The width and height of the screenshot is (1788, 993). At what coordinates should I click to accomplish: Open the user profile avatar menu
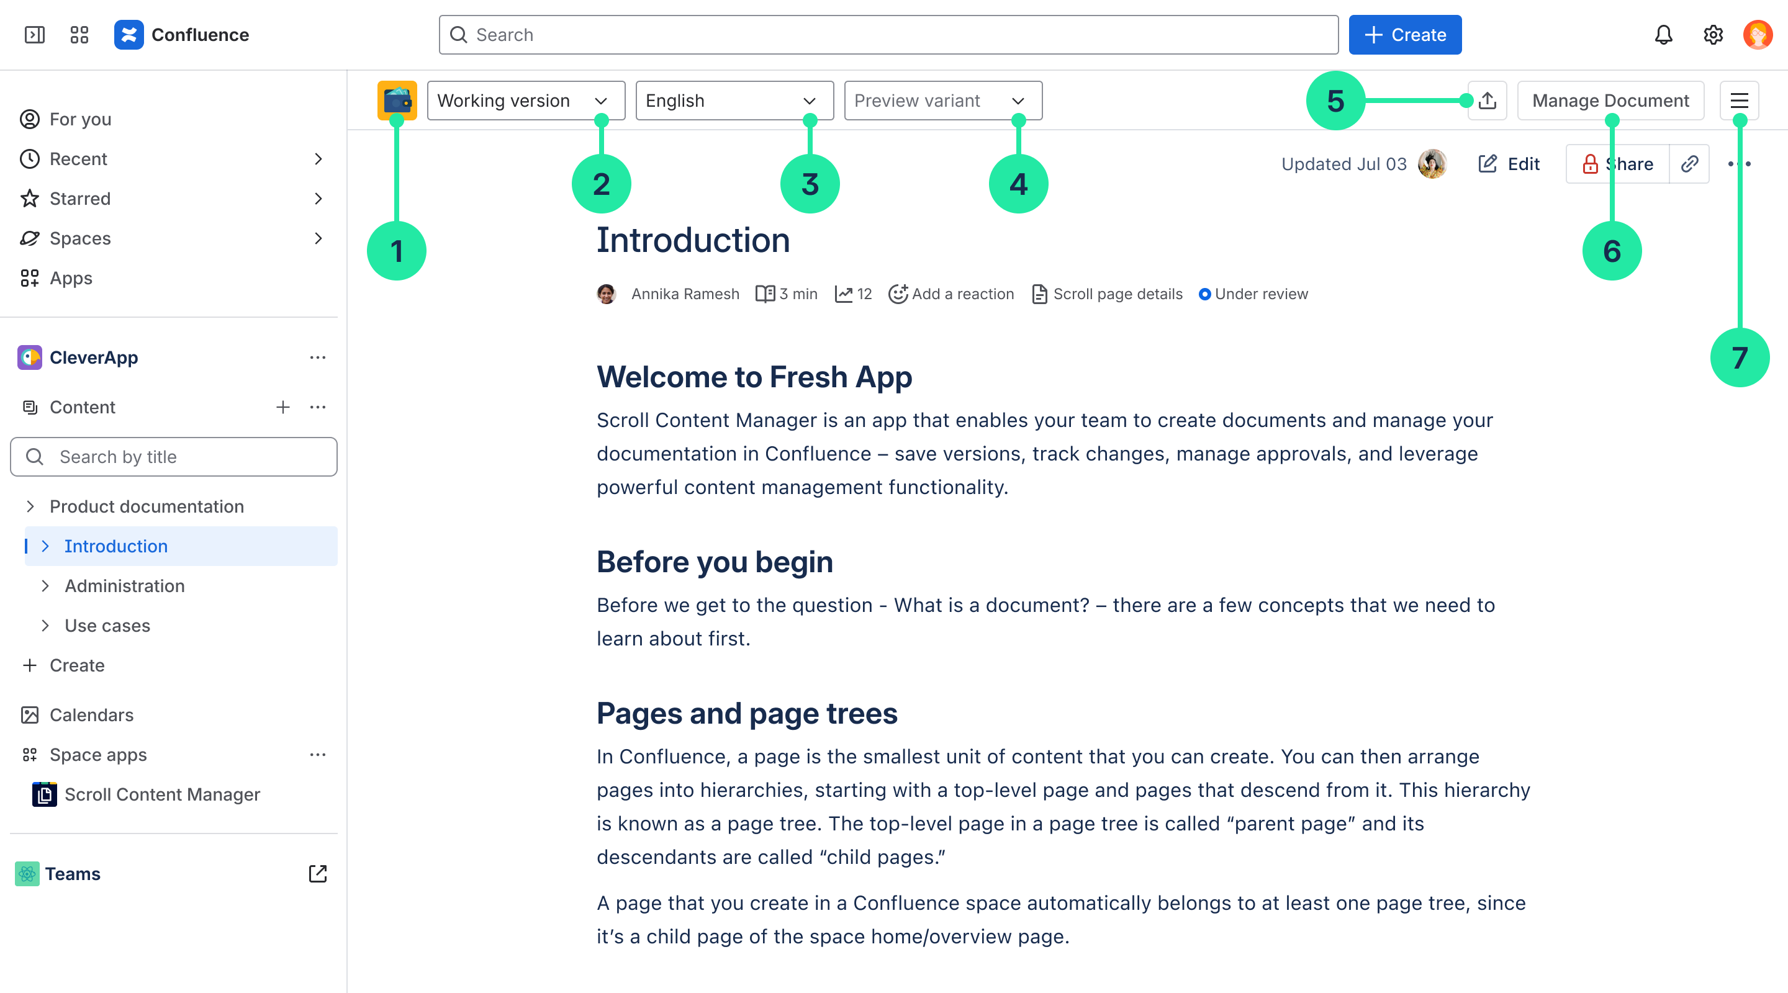[1758, 35]
